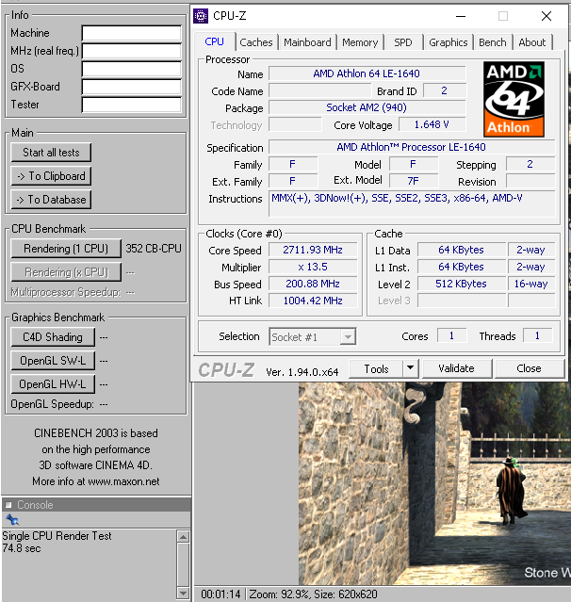This screenshot has width=571, height=602.
Task: Click the '512 KBytes' Level 2 cache value
Action: [461, 284]
